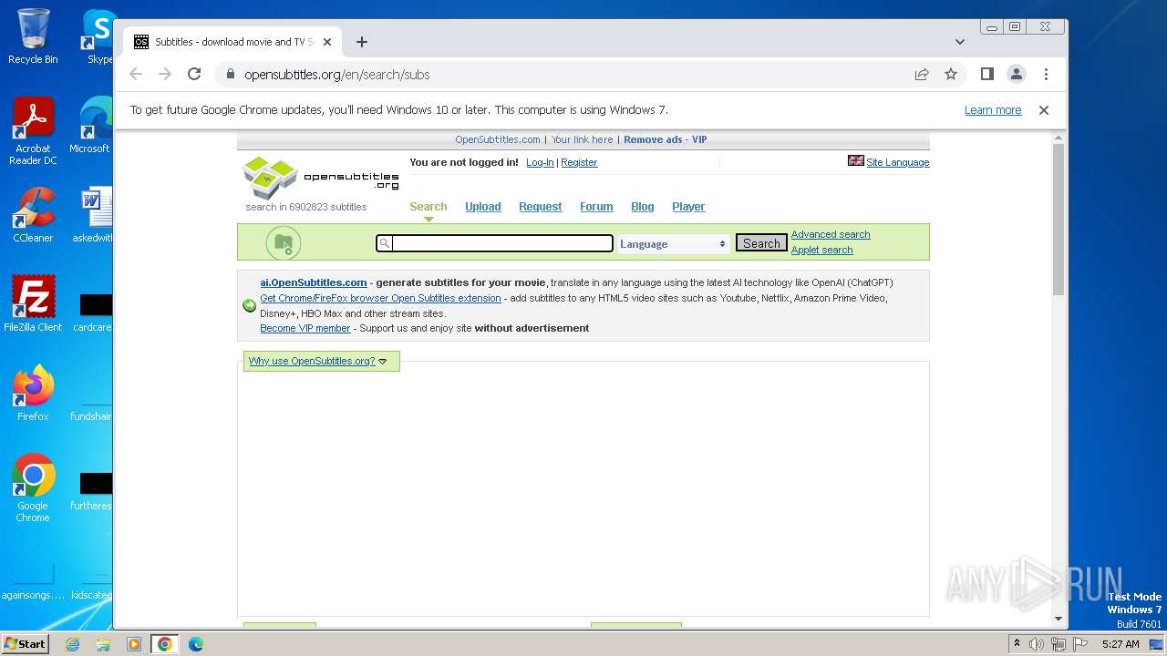Click File Explorer taskbar icon
1167x656 pixels.
[103, 644]
